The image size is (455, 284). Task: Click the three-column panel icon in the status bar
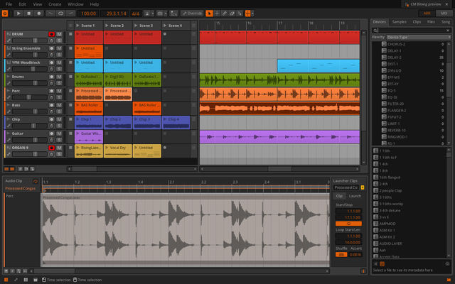(x=26, y=280)
